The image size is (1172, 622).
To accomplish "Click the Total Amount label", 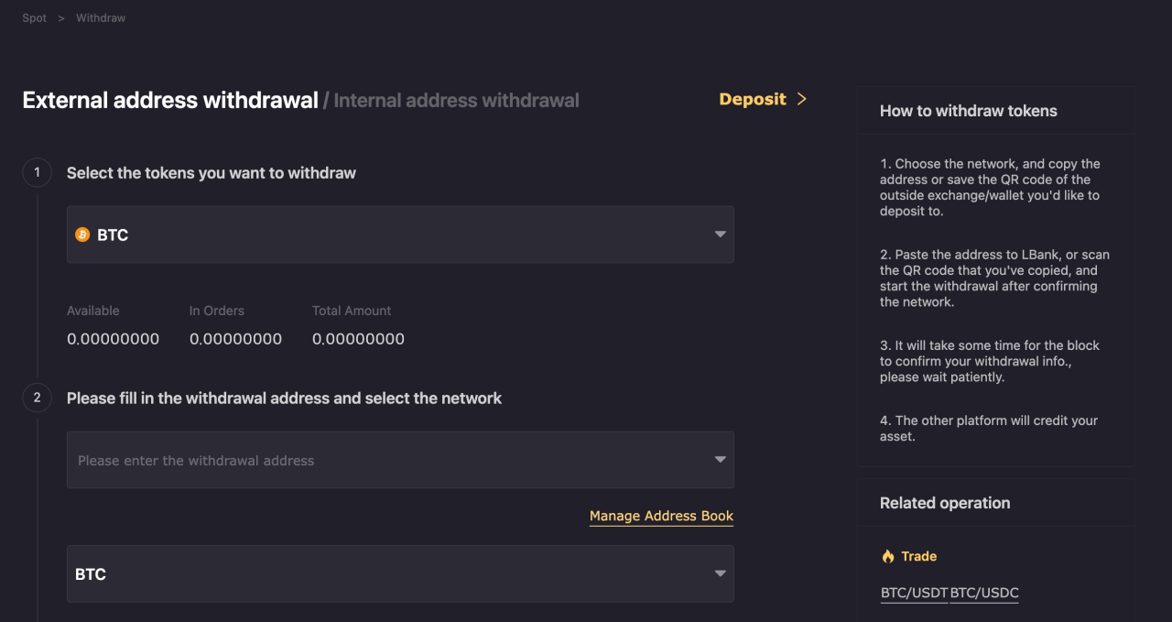I will pos(352,311).
